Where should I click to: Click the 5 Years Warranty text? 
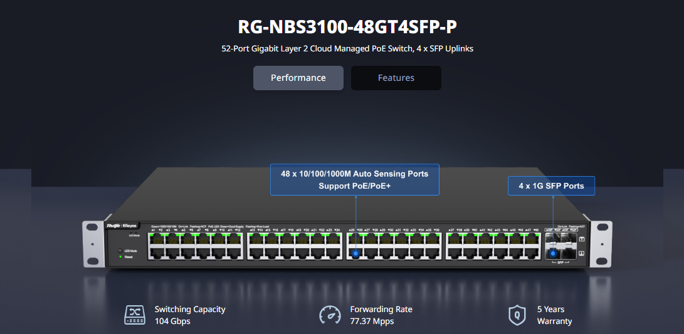[554, 315]
